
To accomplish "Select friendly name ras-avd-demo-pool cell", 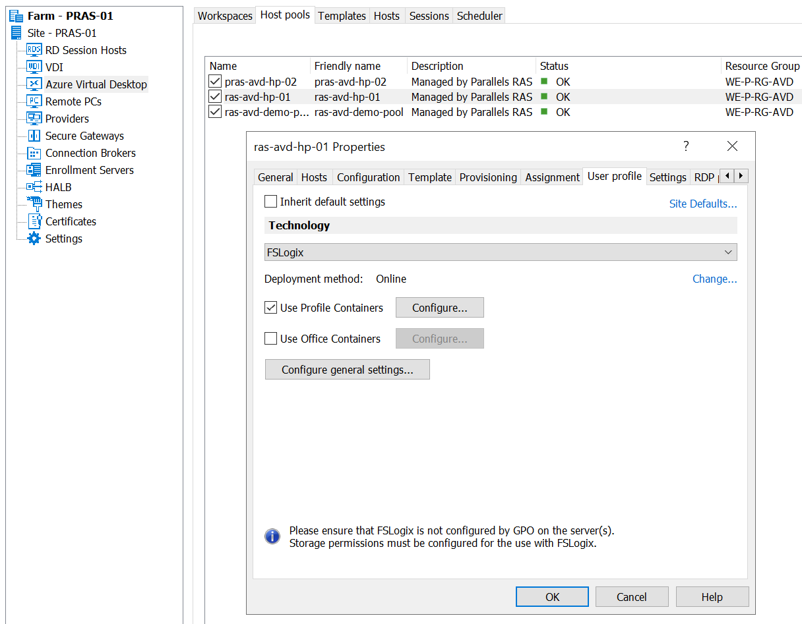I will pos(359,112).
